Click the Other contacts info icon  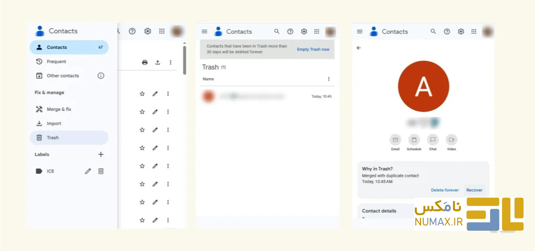pyautogui.click(x=101, y=76)
